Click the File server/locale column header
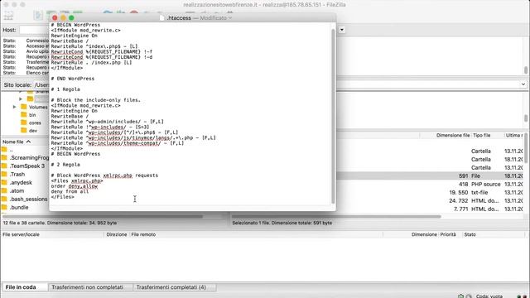 pyautogui.click(x=21, y=234)
